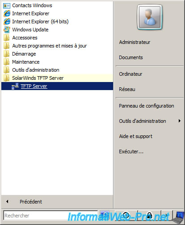The height and width of the screenshot is (225, 185).
Task: Open Contacts Windows icon
Action: click(7, 6)
